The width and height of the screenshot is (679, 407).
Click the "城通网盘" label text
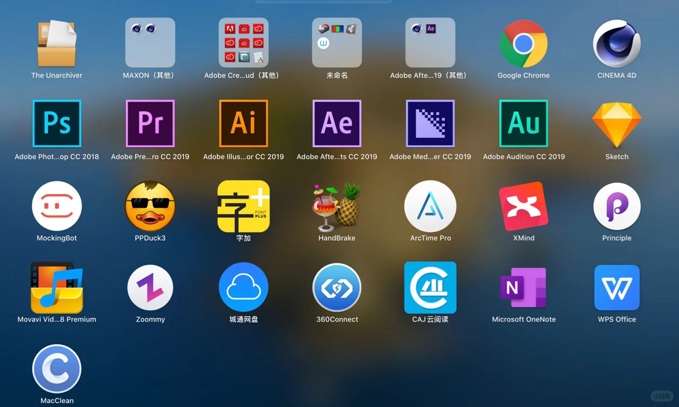click(243, 319)
